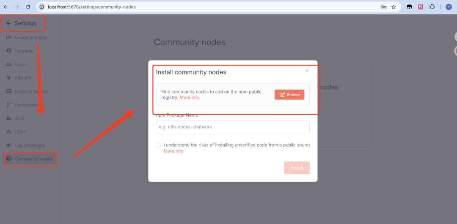This screenshot has height=224, width=457.
Task: Open Usage and plan settings
Action: pos(31,38)
